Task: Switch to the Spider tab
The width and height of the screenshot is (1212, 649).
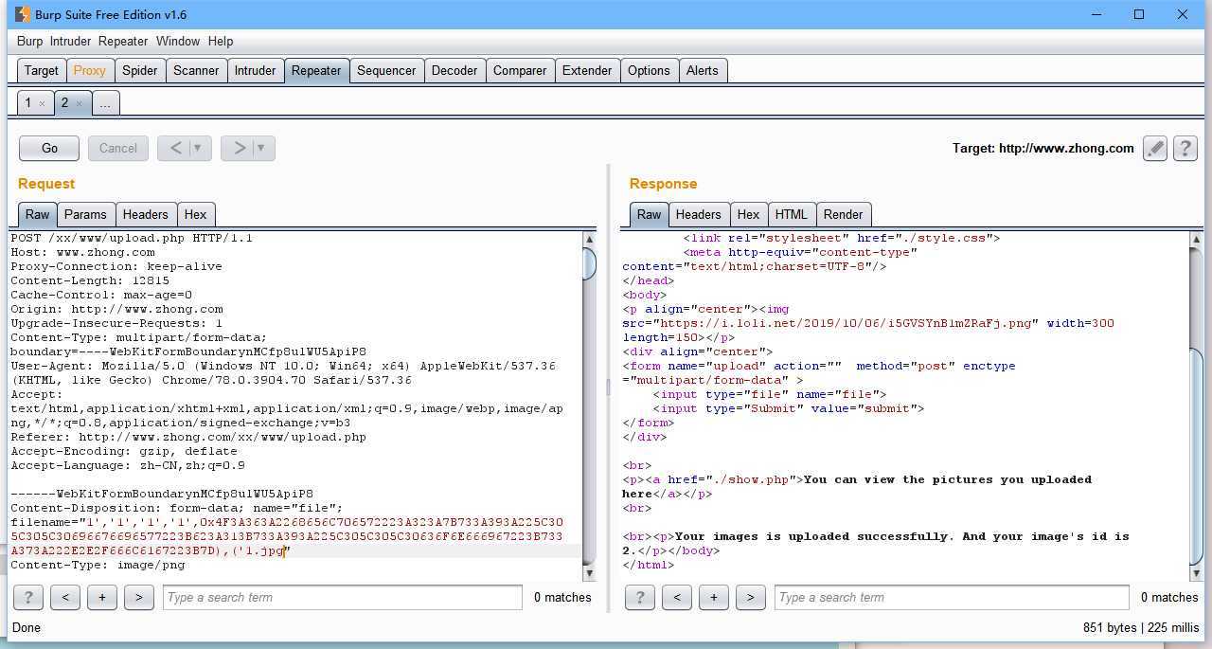Action: [x=140, y=70]
